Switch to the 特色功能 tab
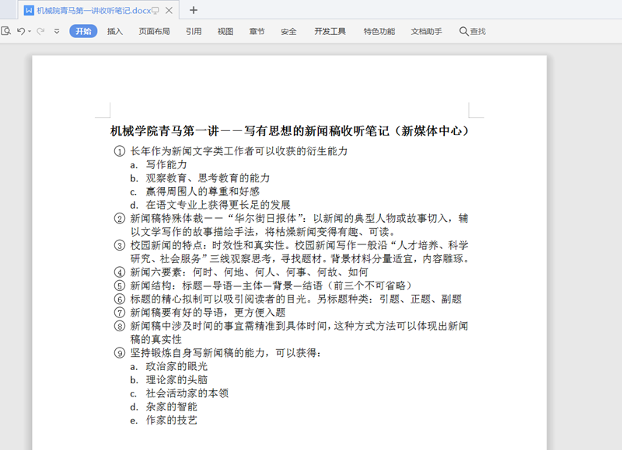The width and height of the screenshot is (622, 450). pos(379,31)
